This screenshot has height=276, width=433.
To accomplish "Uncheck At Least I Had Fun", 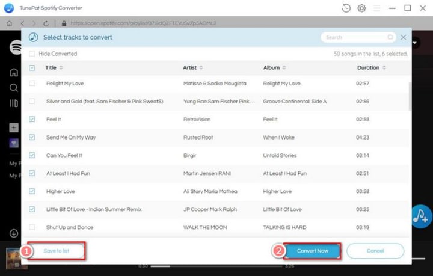I will click(x=32, y=173).
